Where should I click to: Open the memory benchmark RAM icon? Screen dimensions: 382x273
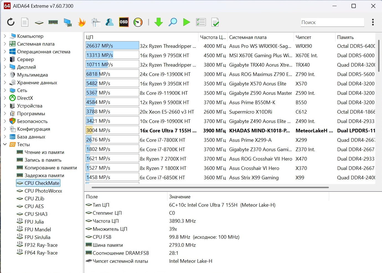pos(53,22)
